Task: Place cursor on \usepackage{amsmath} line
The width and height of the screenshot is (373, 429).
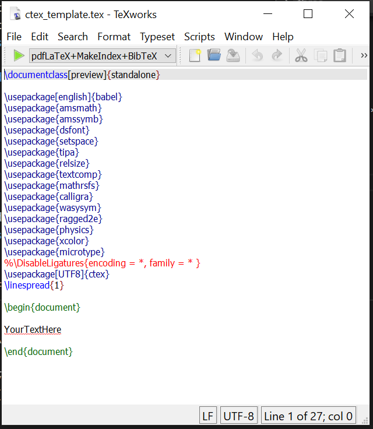Action: point(53,108)
